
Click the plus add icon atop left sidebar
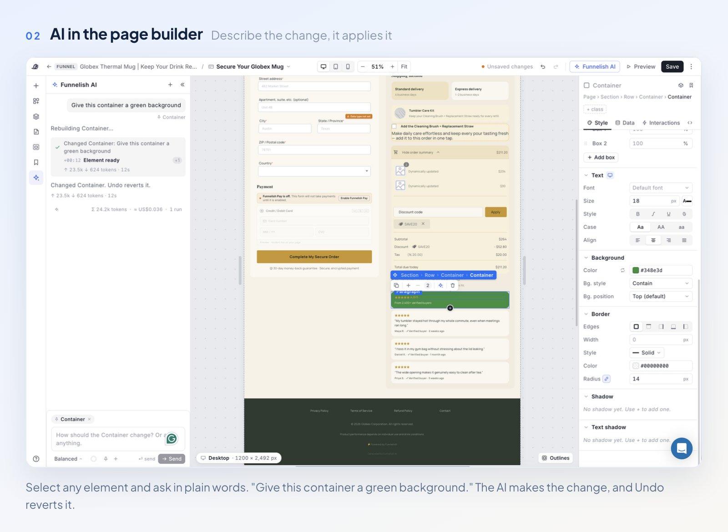click(x=36, y=86)
